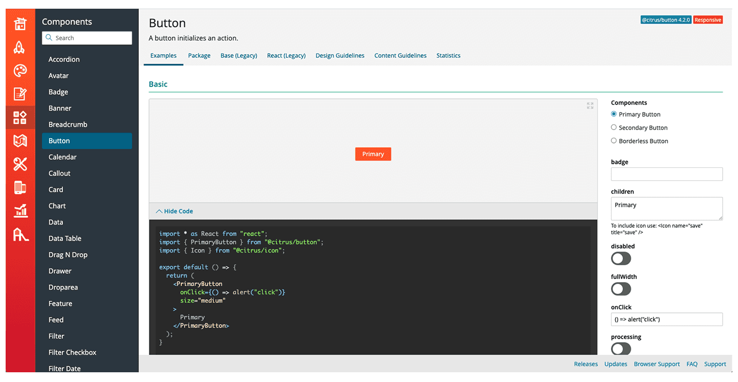This screenshot has height=382, width=738.
Task: Open the Support footer link
Action: 715,364
